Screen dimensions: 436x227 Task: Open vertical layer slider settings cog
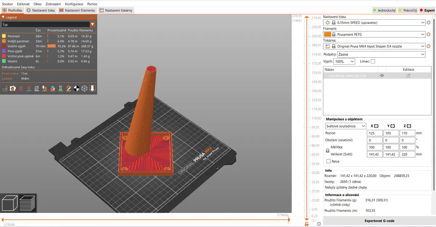click(x=318, y=224)
